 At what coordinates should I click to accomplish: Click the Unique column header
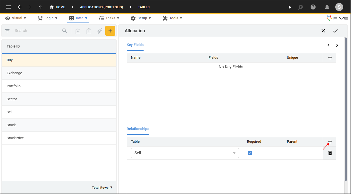292,58
